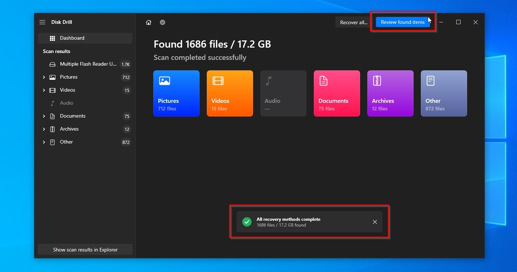Image resolution: width=517 pixels, height=272 pixels.
Task: Open the Videos 15 files card
Action: [230, 93]
